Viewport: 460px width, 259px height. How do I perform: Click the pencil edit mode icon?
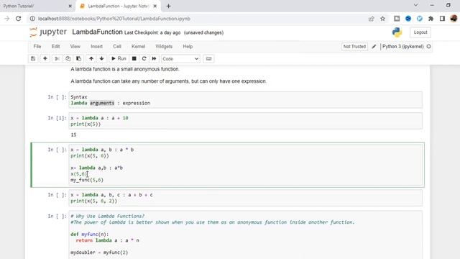[374, 46]
